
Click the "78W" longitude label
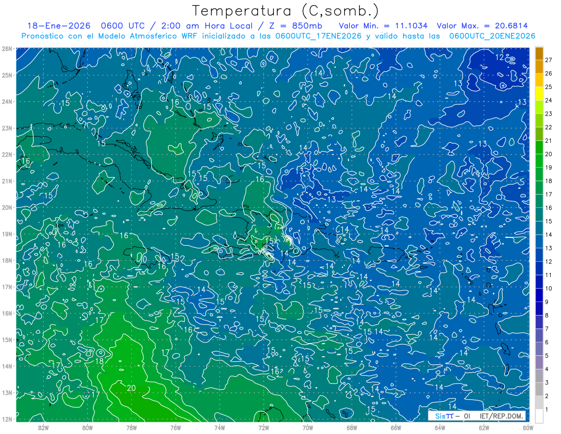(x=131, y=427)
